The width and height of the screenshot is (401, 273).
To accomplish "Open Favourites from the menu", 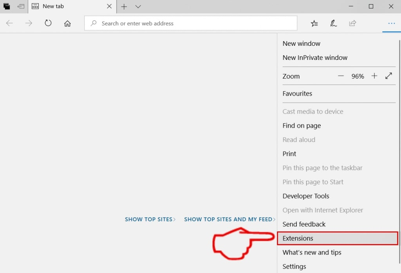I will coord(339,94).
